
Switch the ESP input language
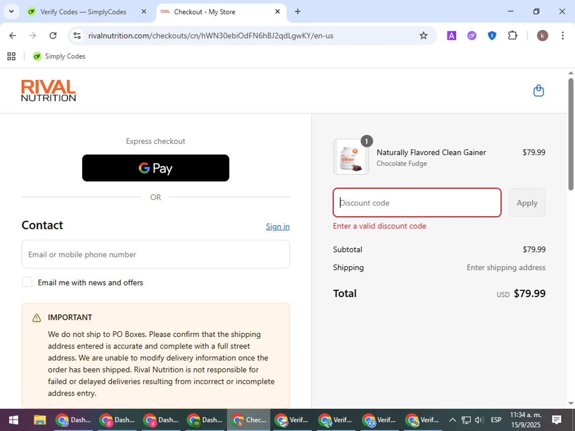(496, 420)
